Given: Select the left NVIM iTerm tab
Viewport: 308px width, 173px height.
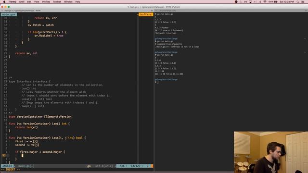Looking at the screenshot, I should coord(77,11).
